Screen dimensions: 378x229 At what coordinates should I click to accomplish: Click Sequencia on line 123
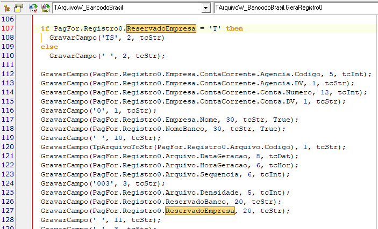(219, 174)
